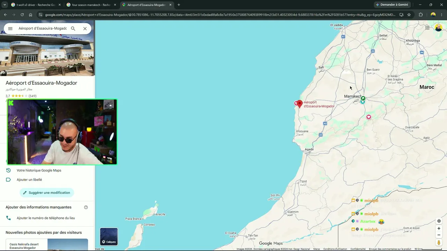The height and width of the screenshot is (251, 447).
Task: Go to the browser home page
Action: click(x=30, y=15)
